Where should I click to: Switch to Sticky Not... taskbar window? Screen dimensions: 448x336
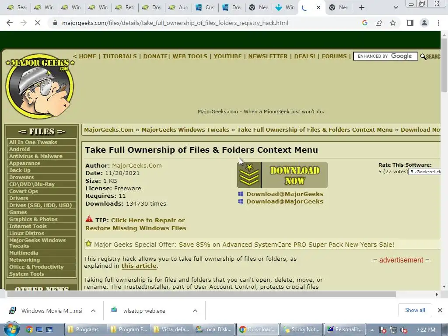301,329
